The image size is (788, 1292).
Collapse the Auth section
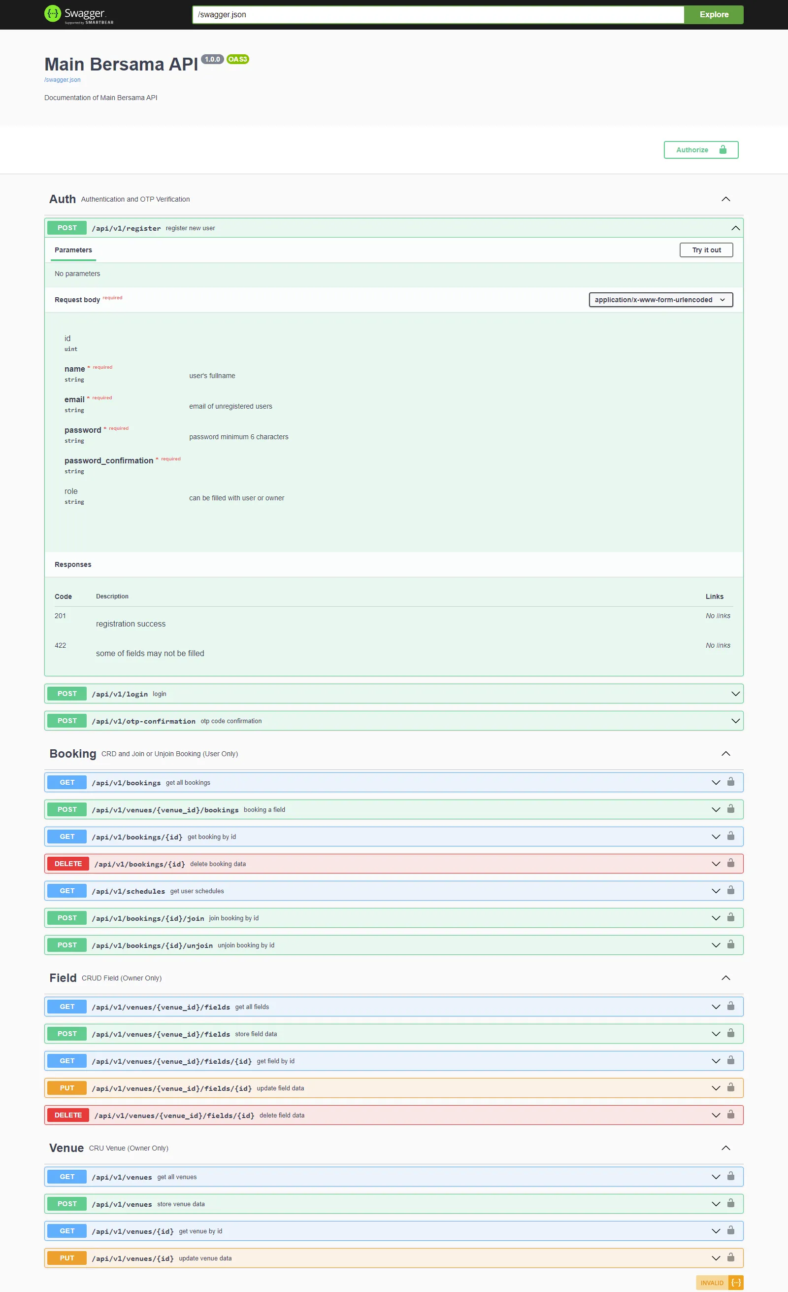click(x=725, y=199)
